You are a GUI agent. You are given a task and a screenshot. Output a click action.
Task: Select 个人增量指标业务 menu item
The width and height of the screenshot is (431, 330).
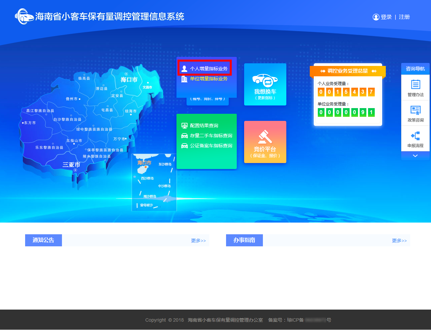coord(208,69)
